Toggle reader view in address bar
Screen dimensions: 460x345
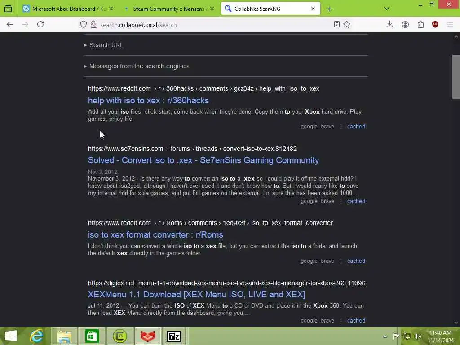pos(337,25)
